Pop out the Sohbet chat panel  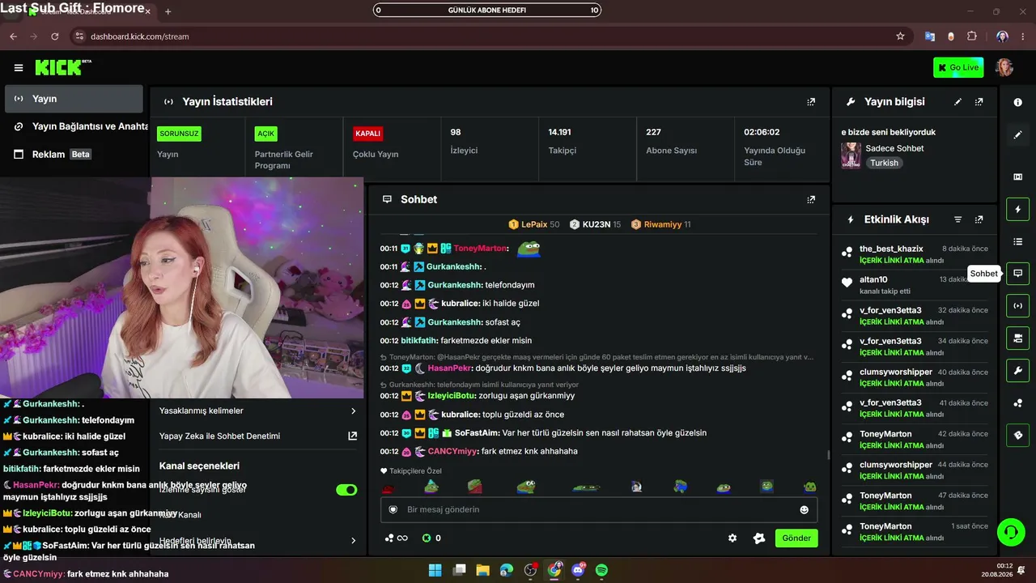[x=811, y=199]
